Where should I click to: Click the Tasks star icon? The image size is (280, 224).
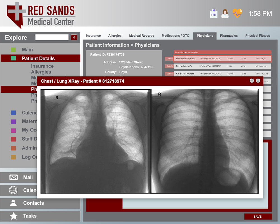pyautogui.click(x=13, y=216)
